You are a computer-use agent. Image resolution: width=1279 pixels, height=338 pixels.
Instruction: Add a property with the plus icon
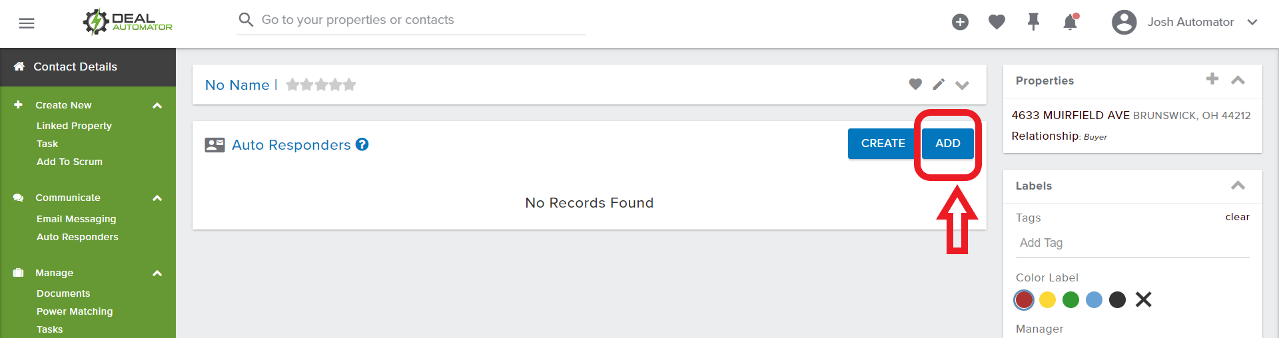(x=1212, y=79)
